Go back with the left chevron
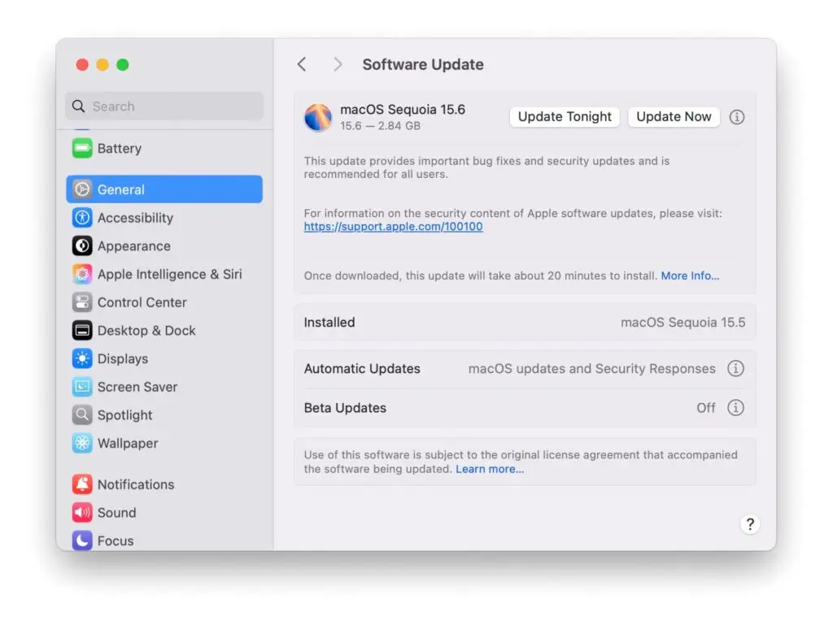The width and height of the screenshot is (833, 625). pyautogui.click(x=302, y=65)
